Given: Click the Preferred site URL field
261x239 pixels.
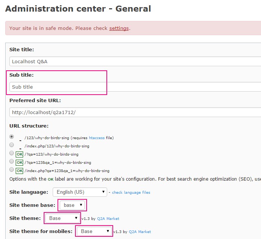Looking at the screenshot, I should 134,113.
